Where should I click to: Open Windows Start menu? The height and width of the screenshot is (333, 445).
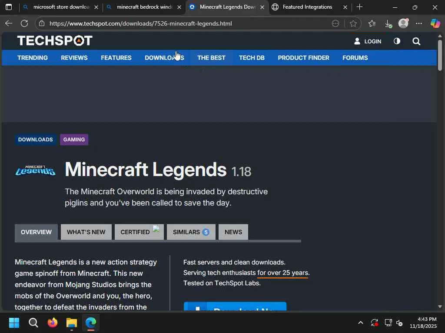tap(14, 323)
